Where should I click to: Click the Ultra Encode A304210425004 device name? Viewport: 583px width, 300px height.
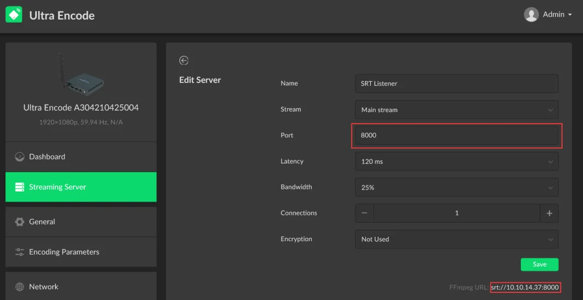[x=81, y=108]
